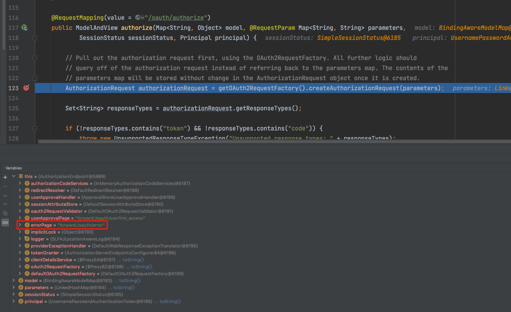Image resolution: width=511 pixels, height=312 pixels.
Task: Collapse the 'this' variable node
Action: point(14,176)
